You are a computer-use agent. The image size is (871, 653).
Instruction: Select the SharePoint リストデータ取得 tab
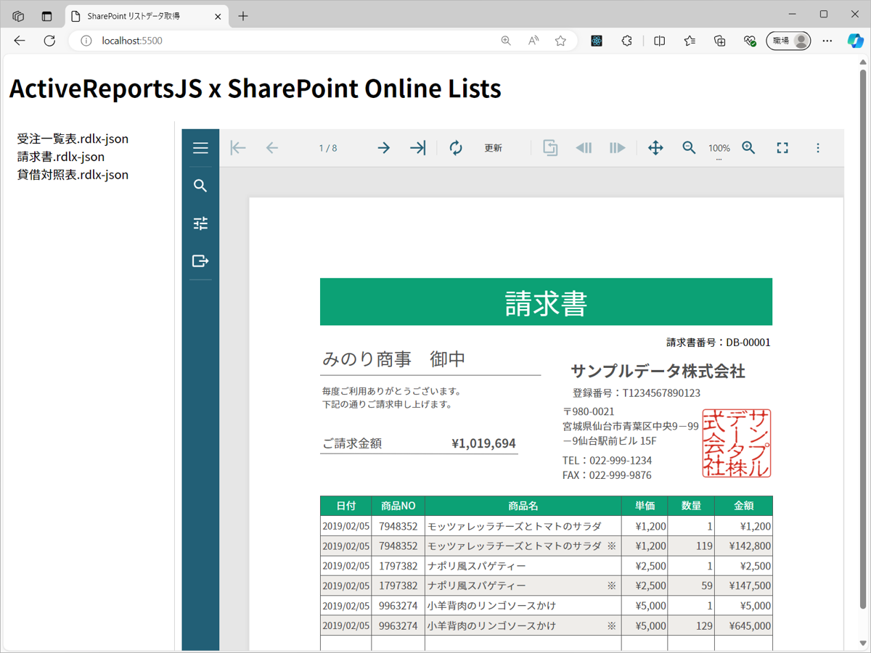click(147, 16)
